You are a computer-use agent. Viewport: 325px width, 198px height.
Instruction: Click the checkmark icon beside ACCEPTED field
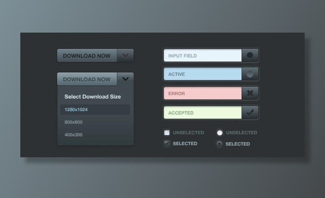250,113
